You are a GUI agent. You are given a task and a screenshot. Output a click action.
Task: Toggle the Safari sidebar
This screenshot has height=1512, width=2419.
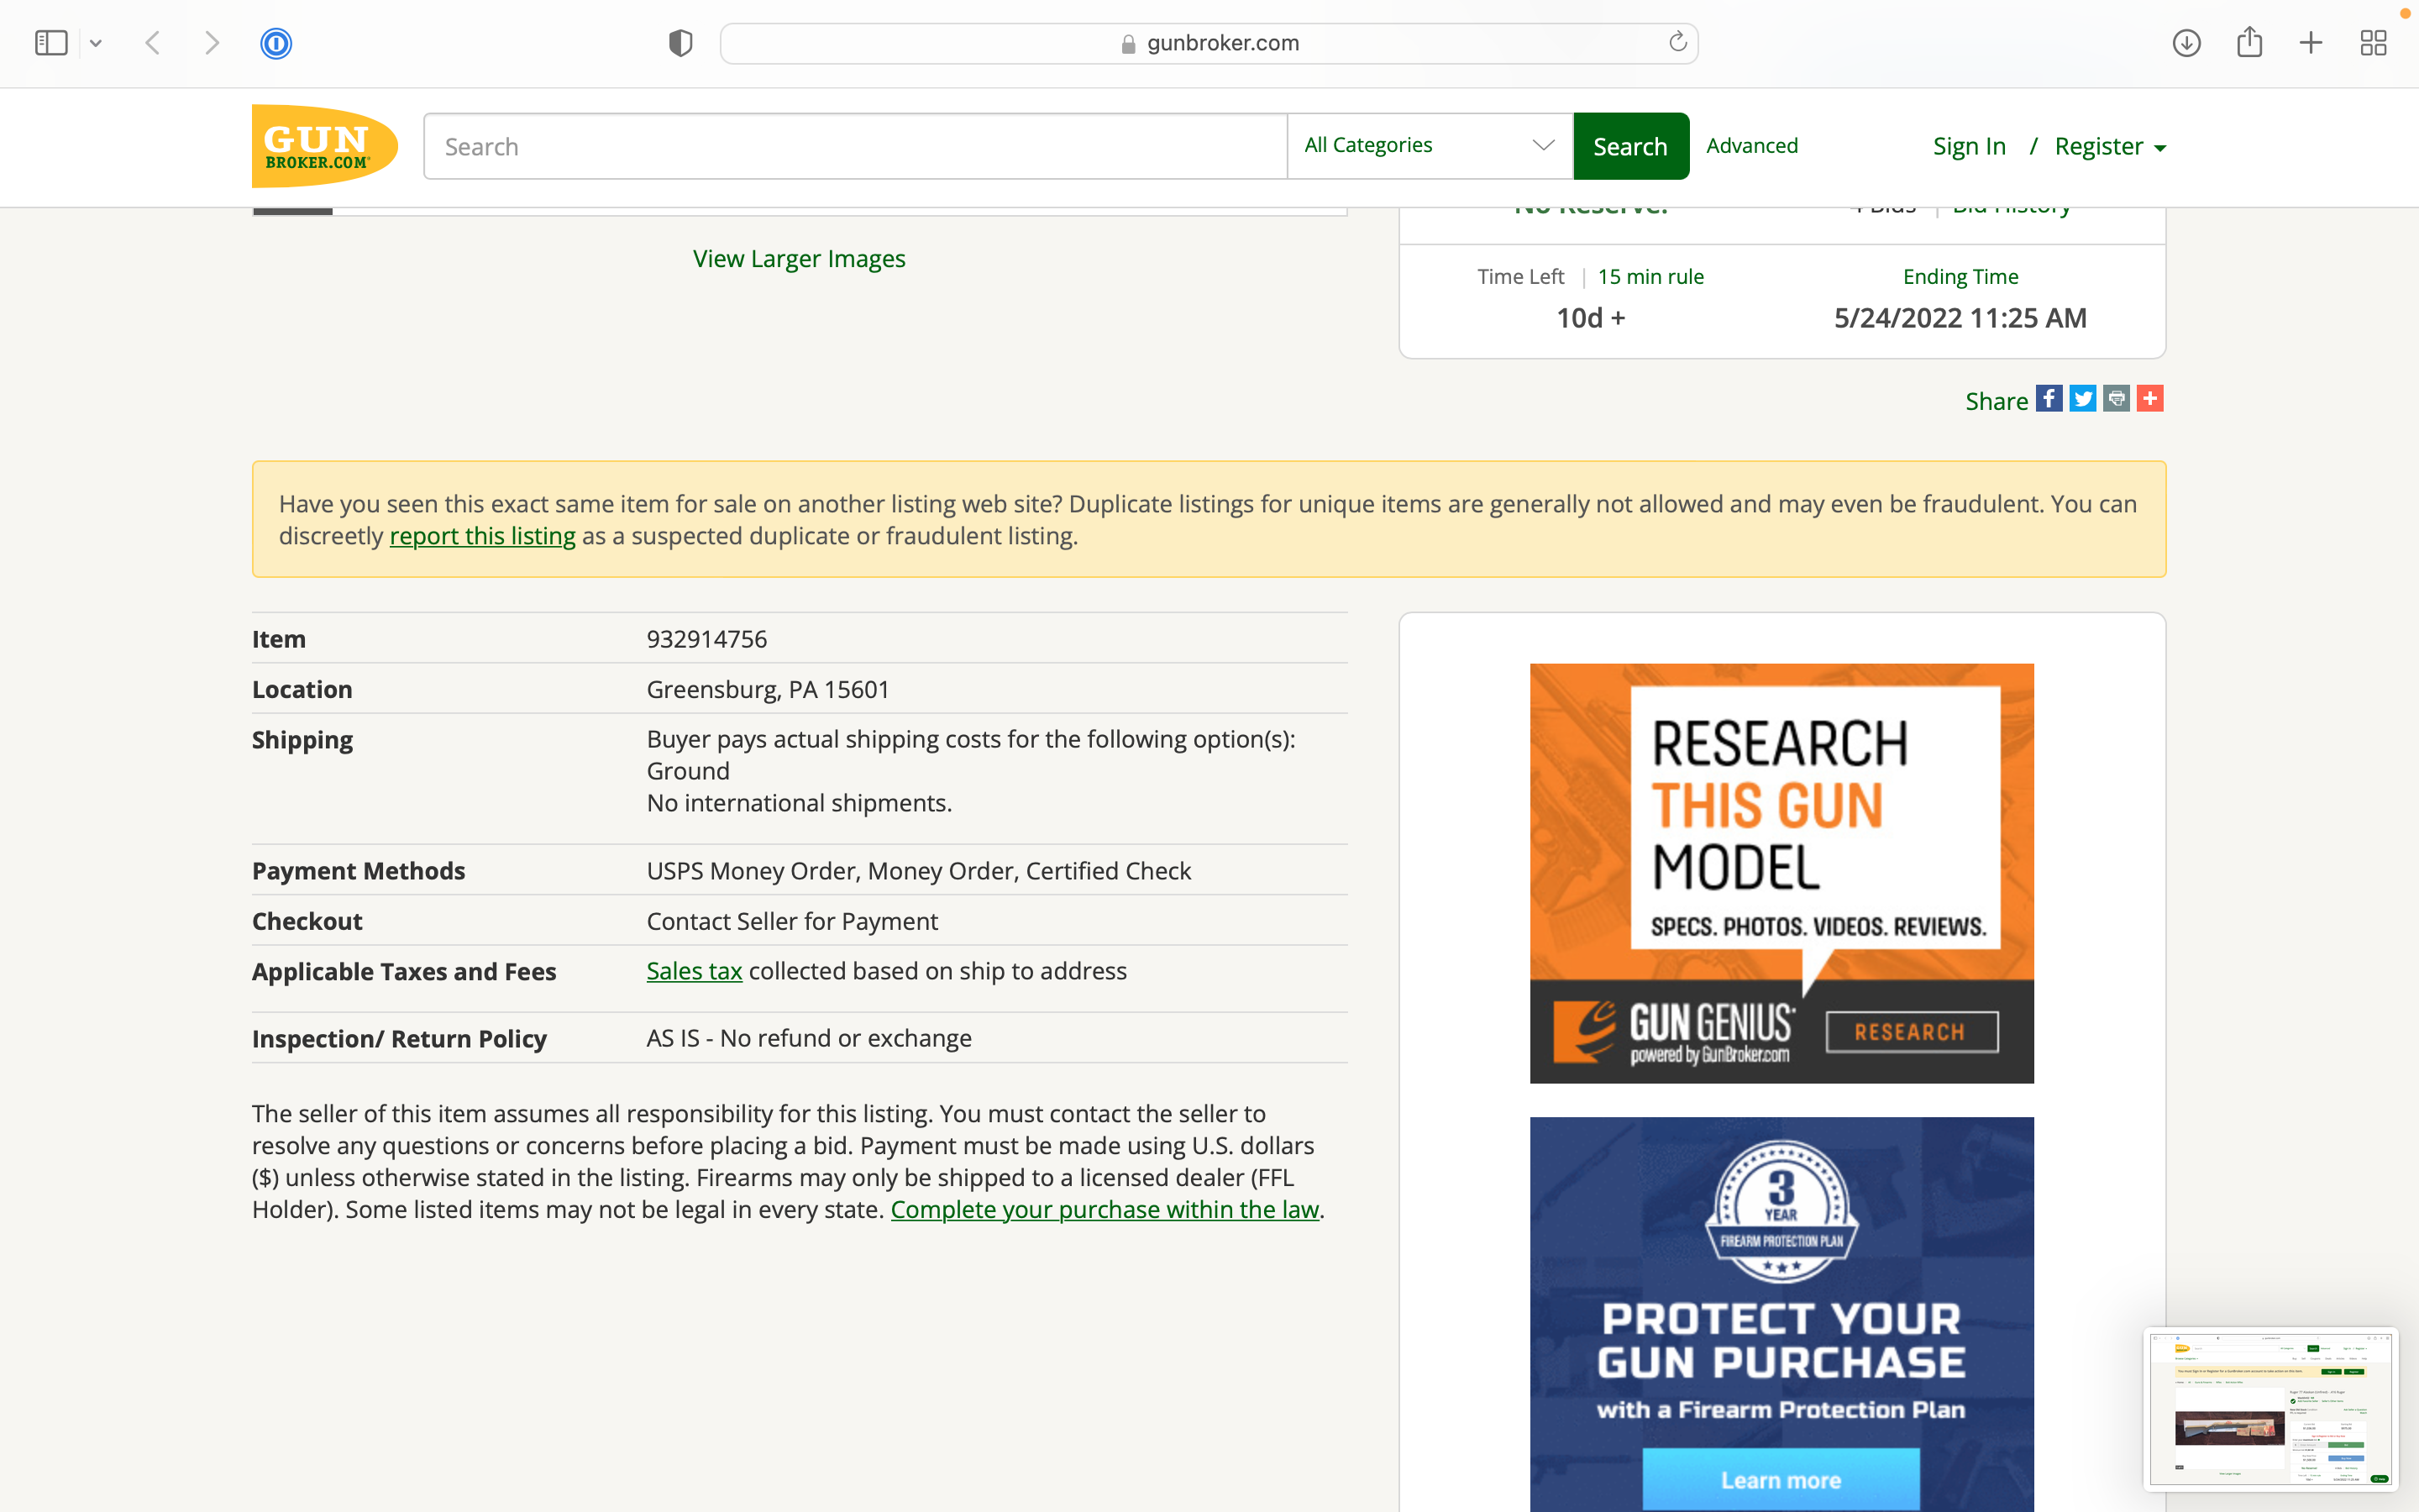tap(51, 43)
